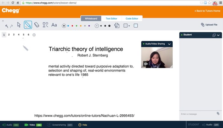Click the Chegg logo
This screenshot has height=128, width=223.
(x=11, y=10)
